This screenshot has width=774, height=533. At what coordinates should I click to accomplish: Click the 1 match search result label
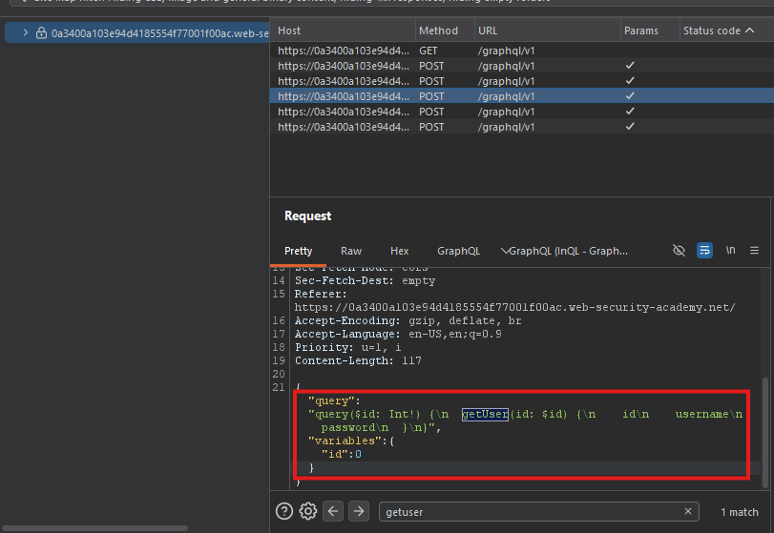point(740,512)
